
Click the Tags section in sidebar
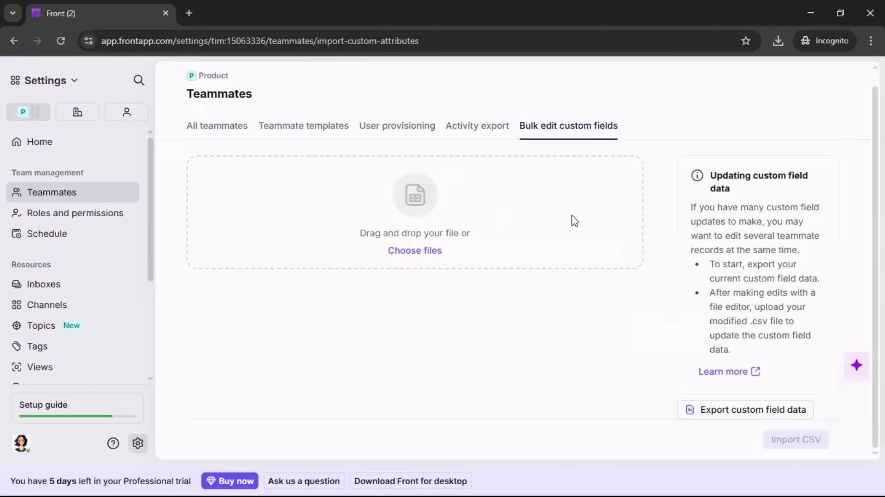37,346
